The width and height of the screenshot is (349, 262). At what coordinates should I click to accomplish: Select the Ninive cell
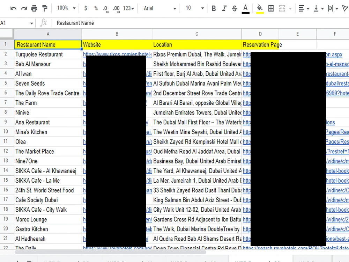click(48, 112)
